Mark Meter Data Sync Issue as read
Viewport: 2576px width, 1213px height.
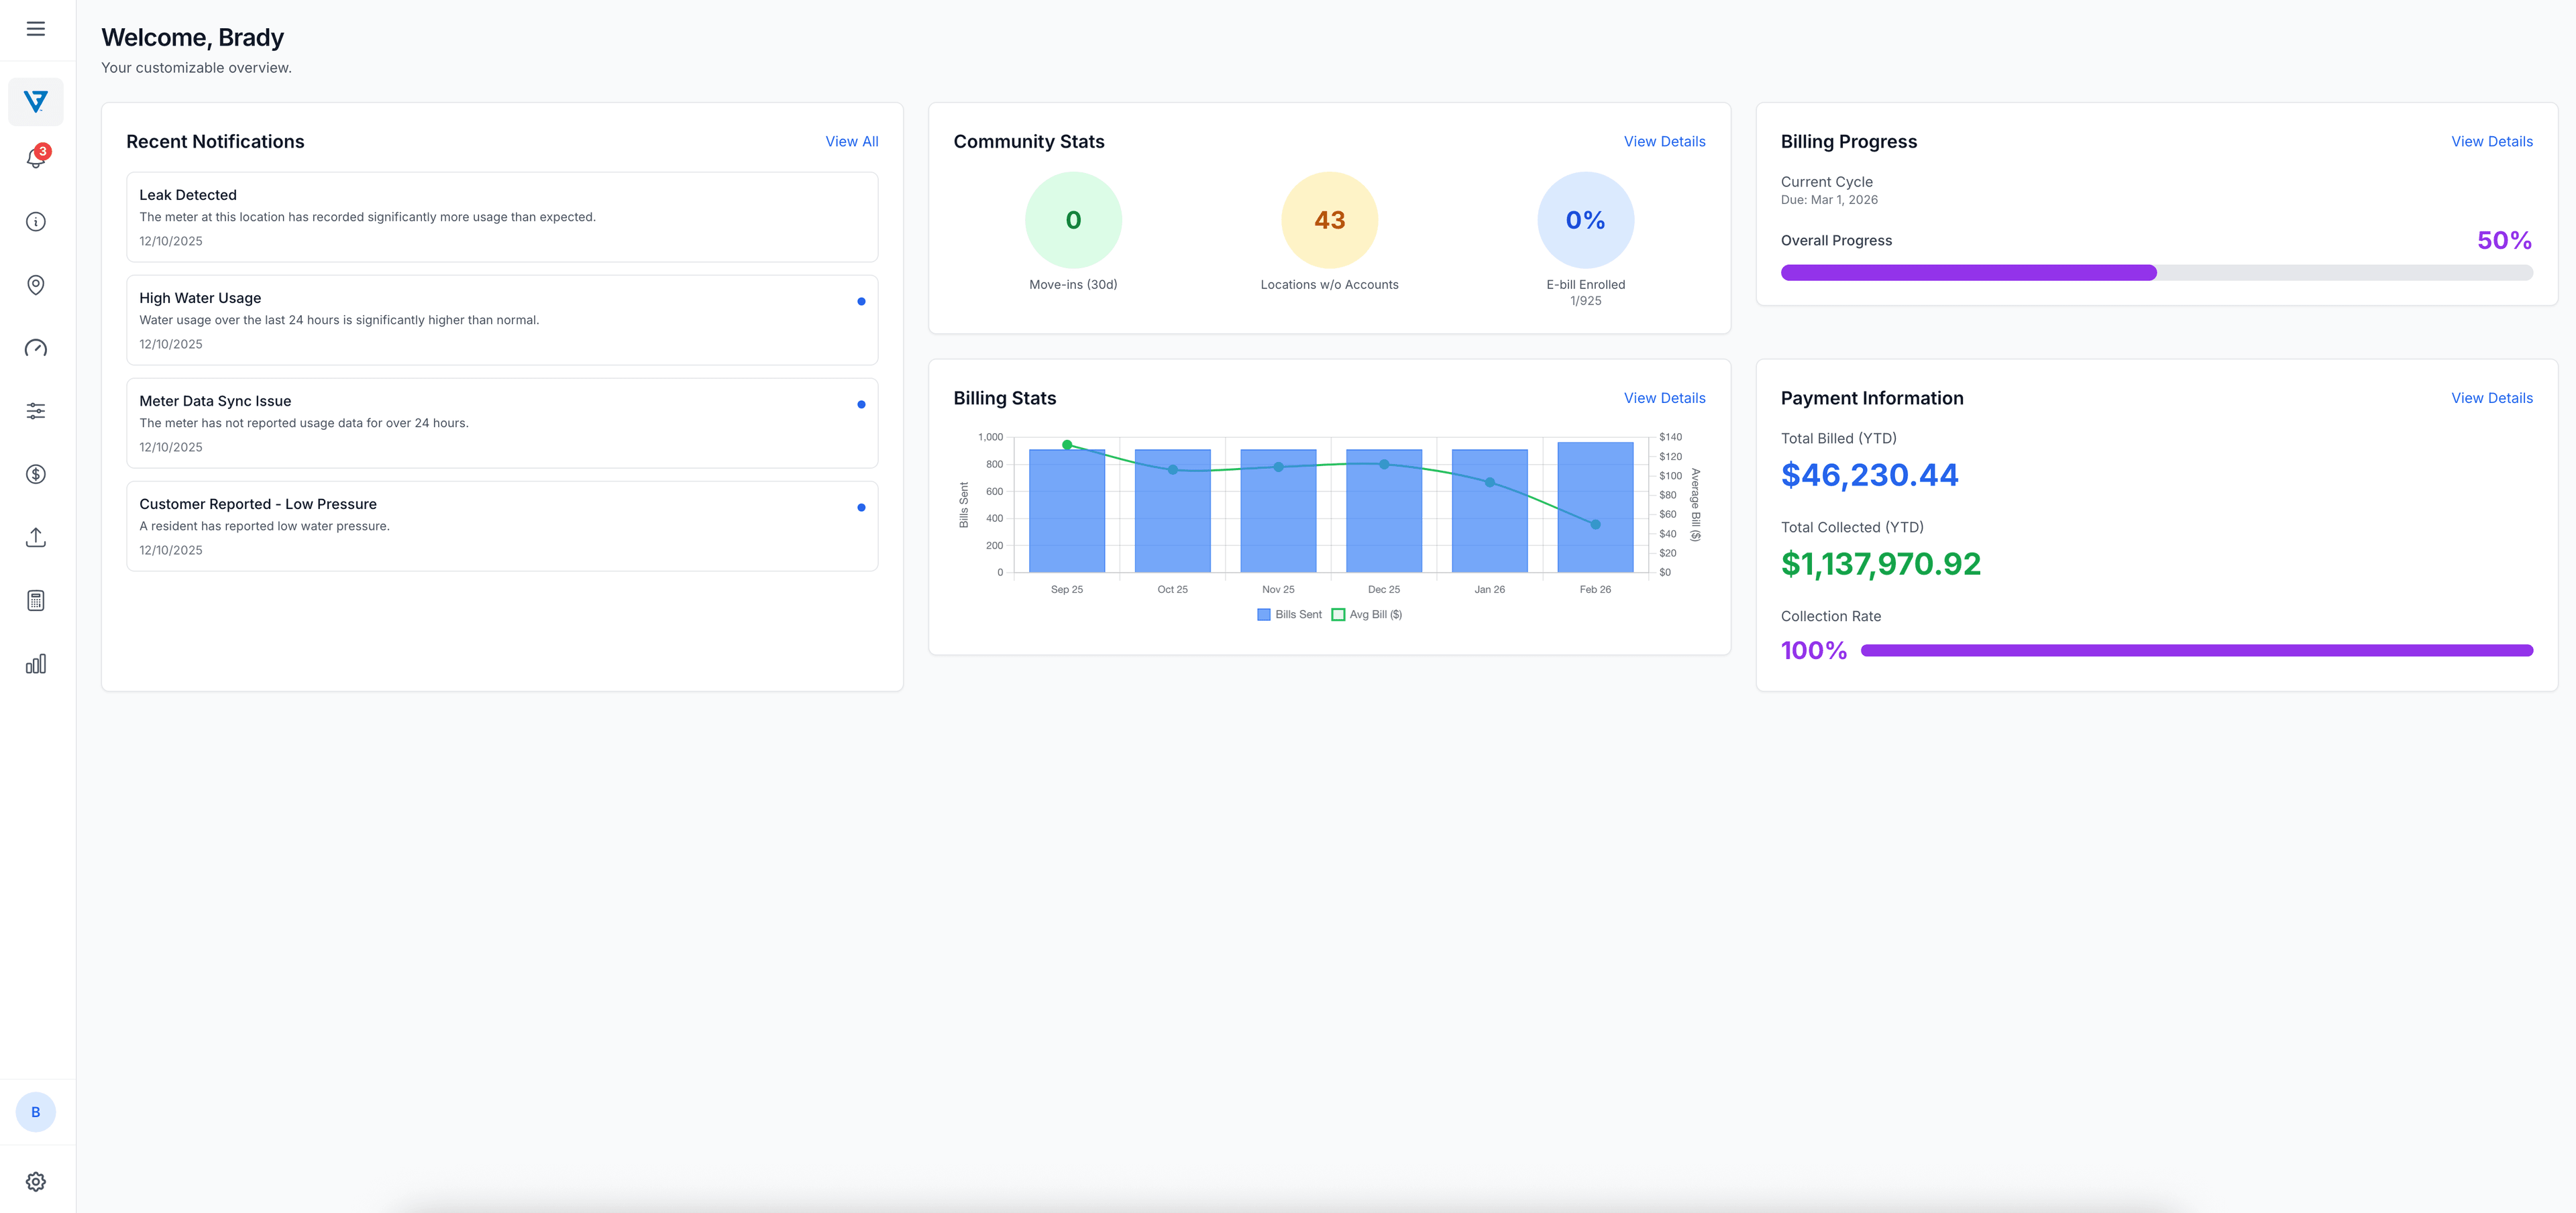861,404
